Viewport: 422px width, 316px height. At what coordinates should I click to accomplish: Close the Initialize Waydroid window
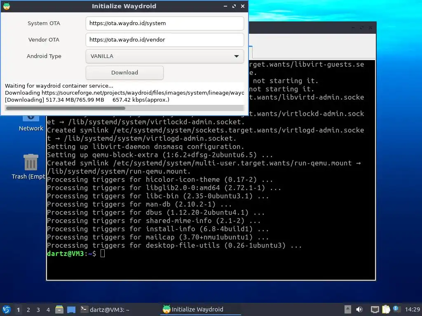click(x=243, y=6)
